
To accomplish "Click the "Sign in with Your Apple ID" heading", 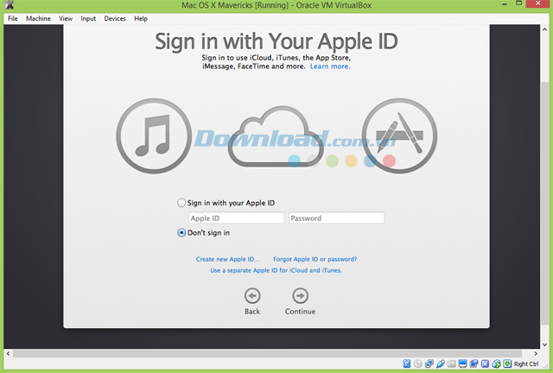I will coord(276,41).
